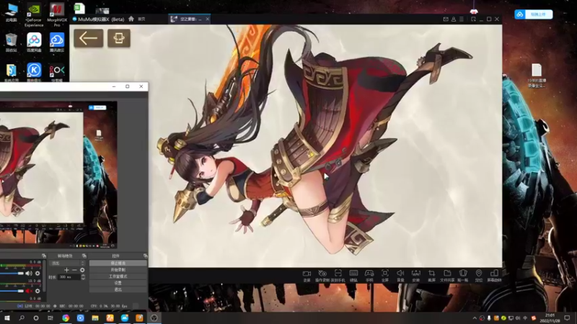This screenshot has height=324, width=577.
Task: Pop out the OBS audio mixer dock
Action: tap(44, 256)
